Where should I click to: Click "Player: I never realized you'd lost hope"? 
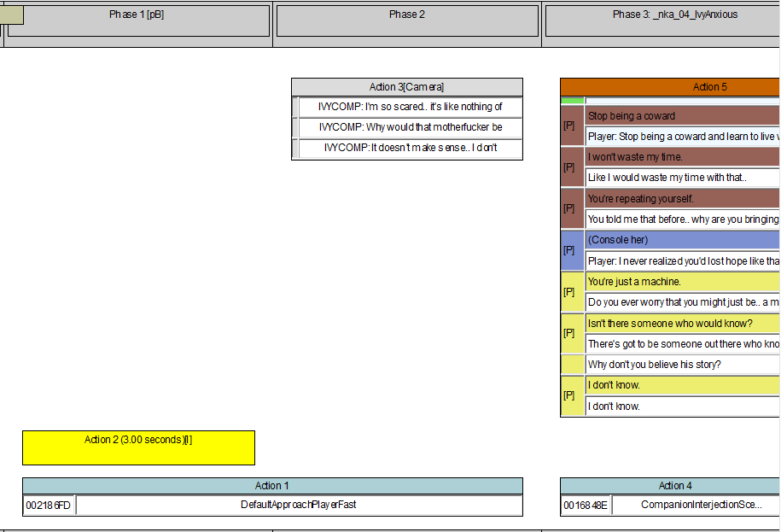pyautogui.click(x=682, y=261)
